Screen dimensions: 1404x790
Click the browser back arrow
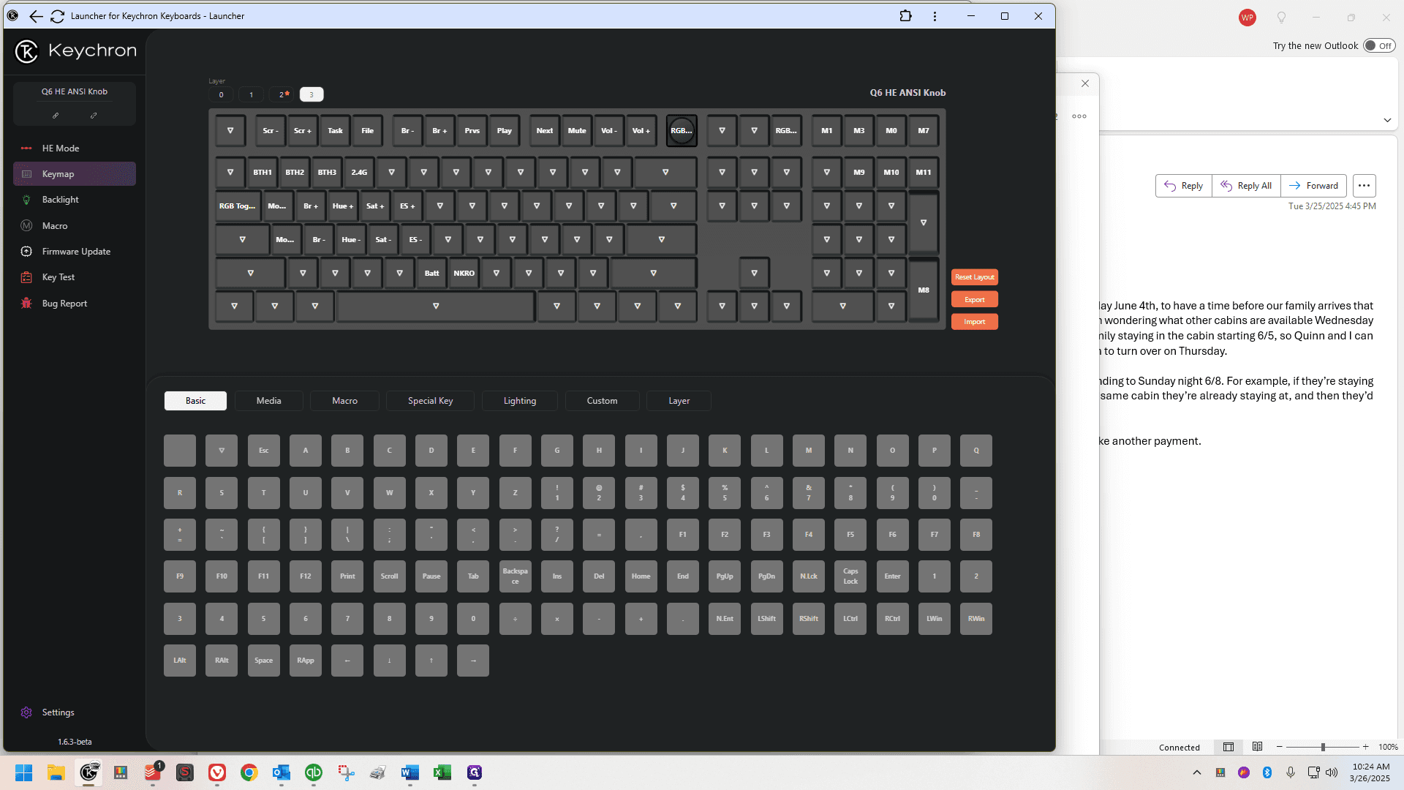(x=36, y=16)
